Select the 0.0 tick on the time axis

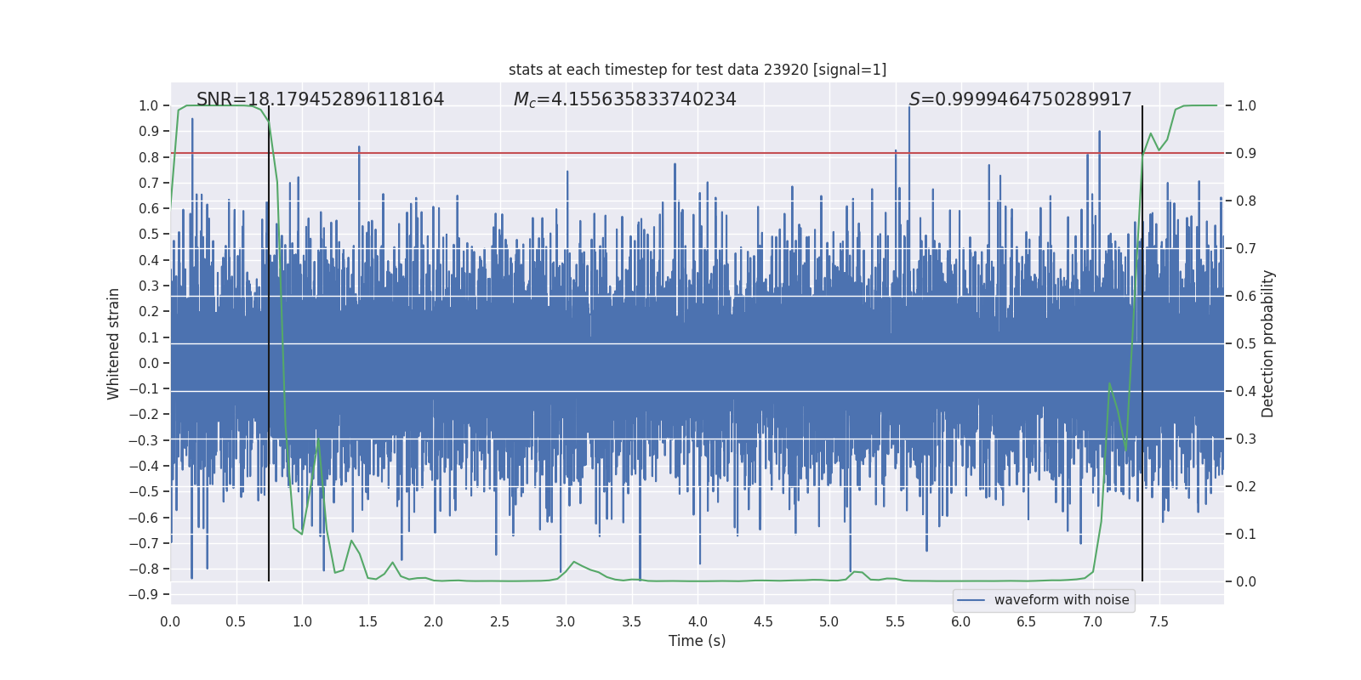click(x=170, y=621)
